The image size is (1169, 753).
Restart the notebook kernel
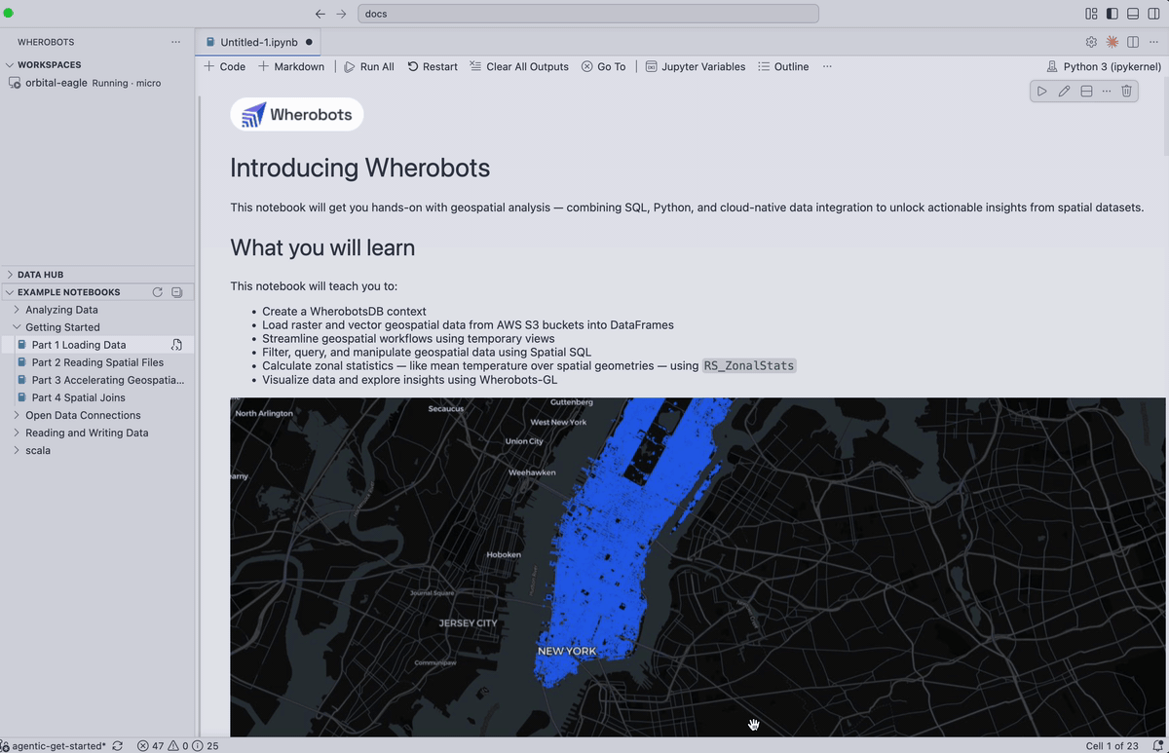pos(433,66)
